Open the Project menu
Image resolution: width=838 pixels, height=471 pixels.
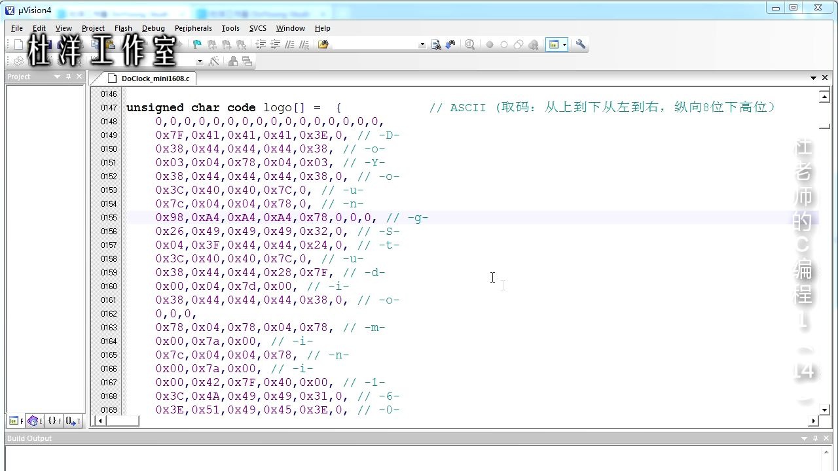coord(93,28)
